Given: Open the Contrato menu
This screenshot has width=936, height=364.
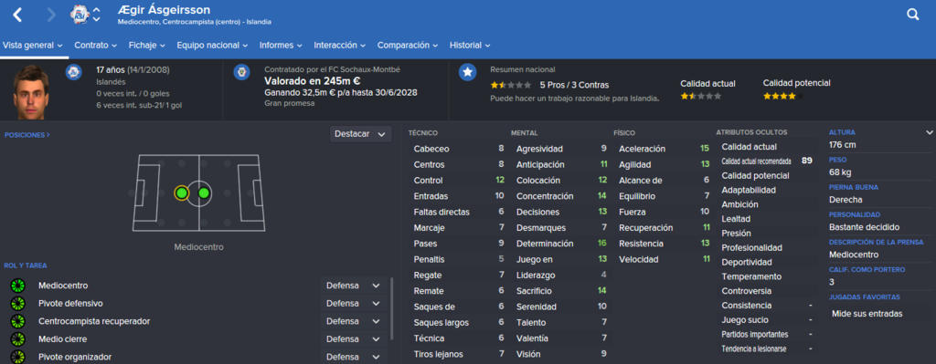Looking at the screenshot, I should pos(95,46).
